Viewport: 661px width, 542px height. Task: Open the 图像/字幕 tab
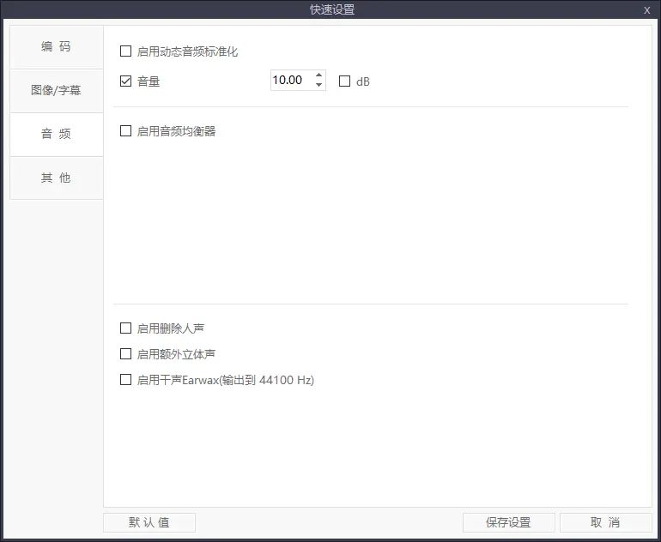click(x=56, y=90)
